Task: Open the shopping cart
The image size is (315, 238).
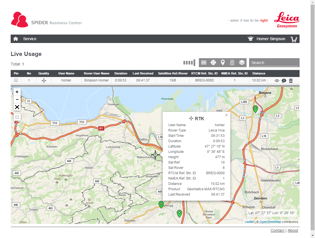Action: 294,39
